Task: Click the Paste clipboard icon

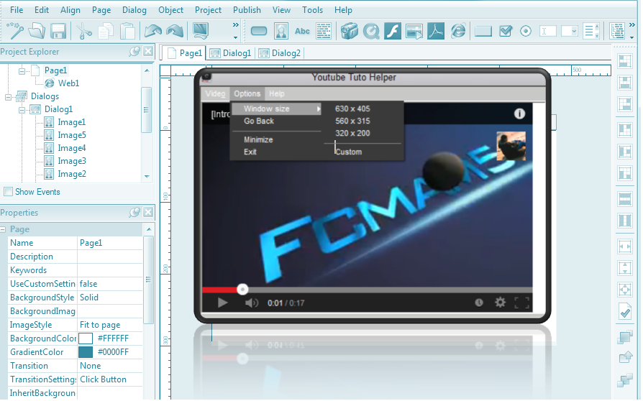Action: (x=127, y=31)
